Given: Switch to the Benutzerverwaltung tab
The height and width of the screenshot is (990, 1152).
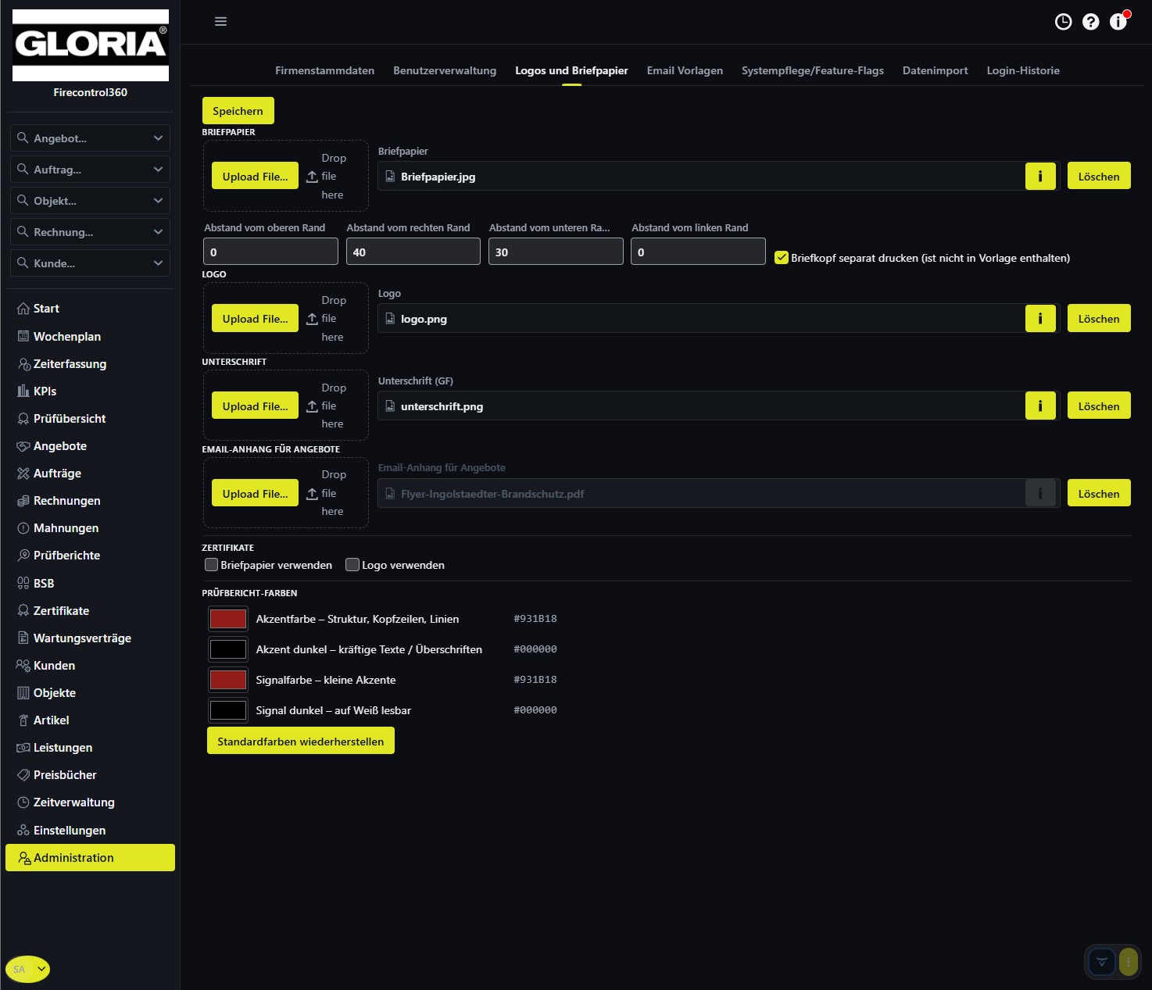Looking at the screenshot, I should point(445,70).
